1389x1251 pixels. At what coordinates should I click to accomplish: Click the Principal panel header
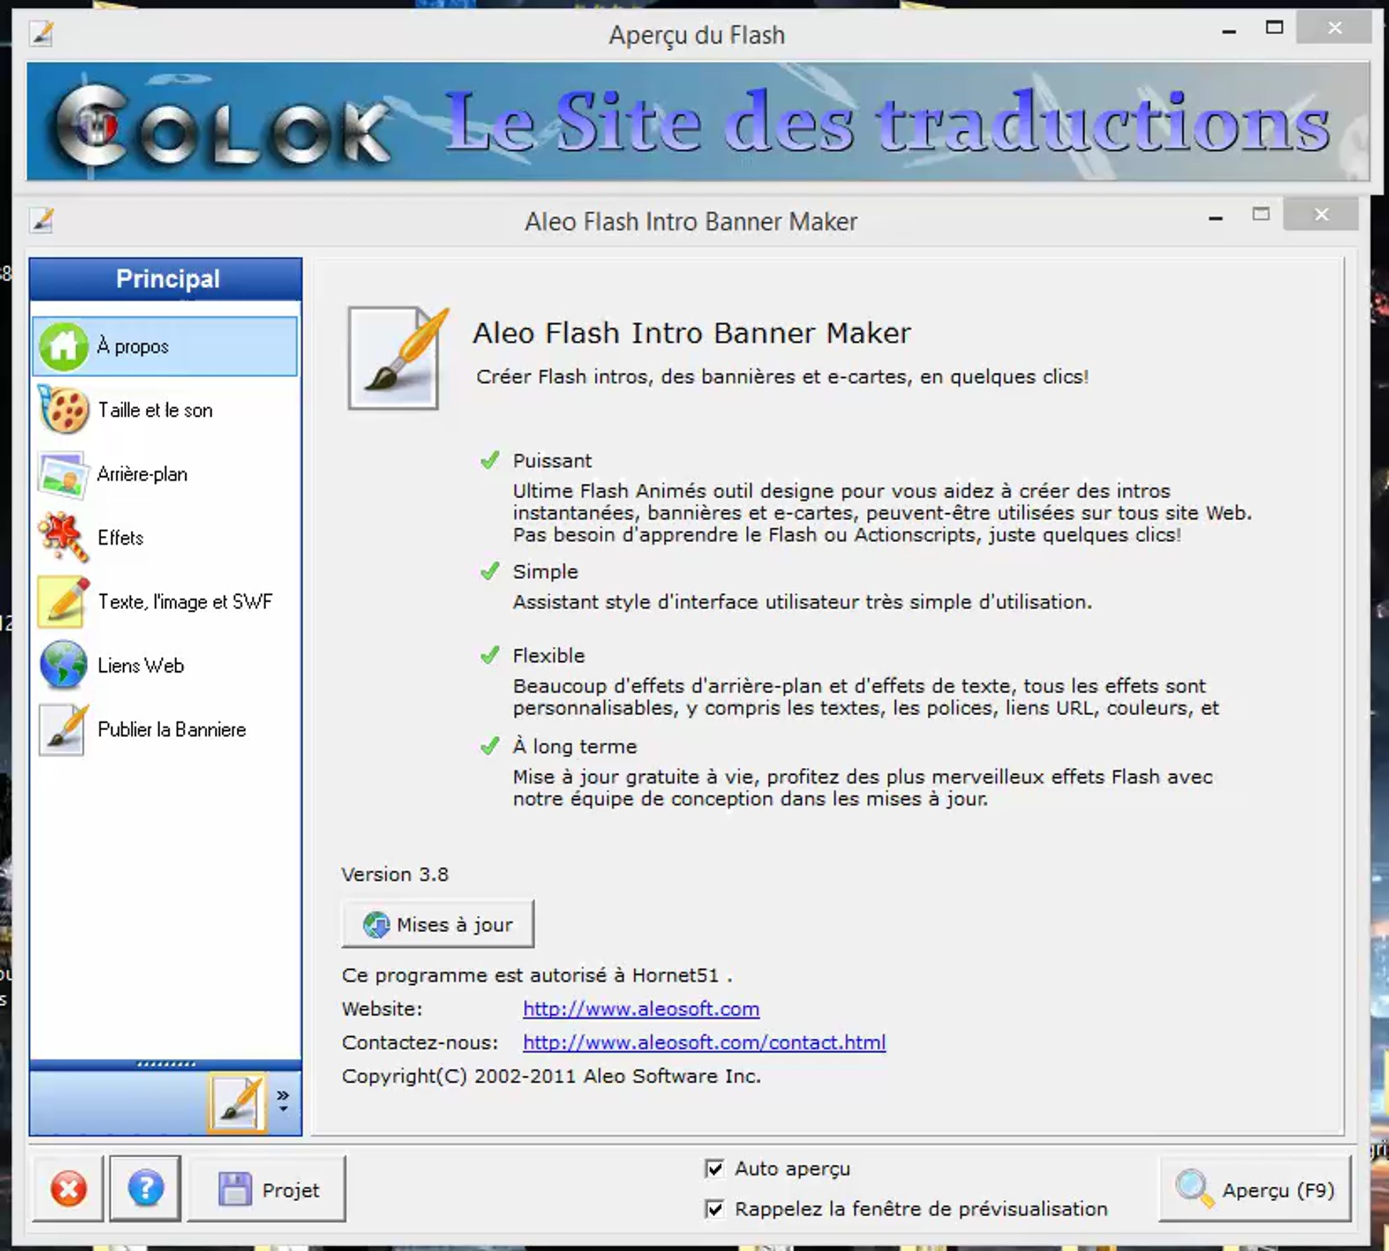[166, 279]
